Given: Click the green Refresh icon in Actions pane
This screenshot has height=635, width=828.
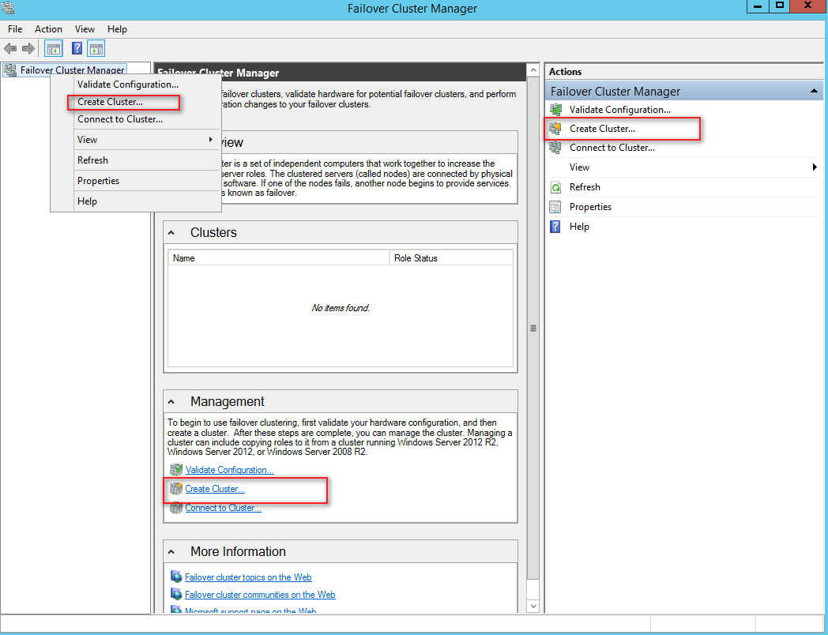Looking at the screenshot, I should click(555, 187).
